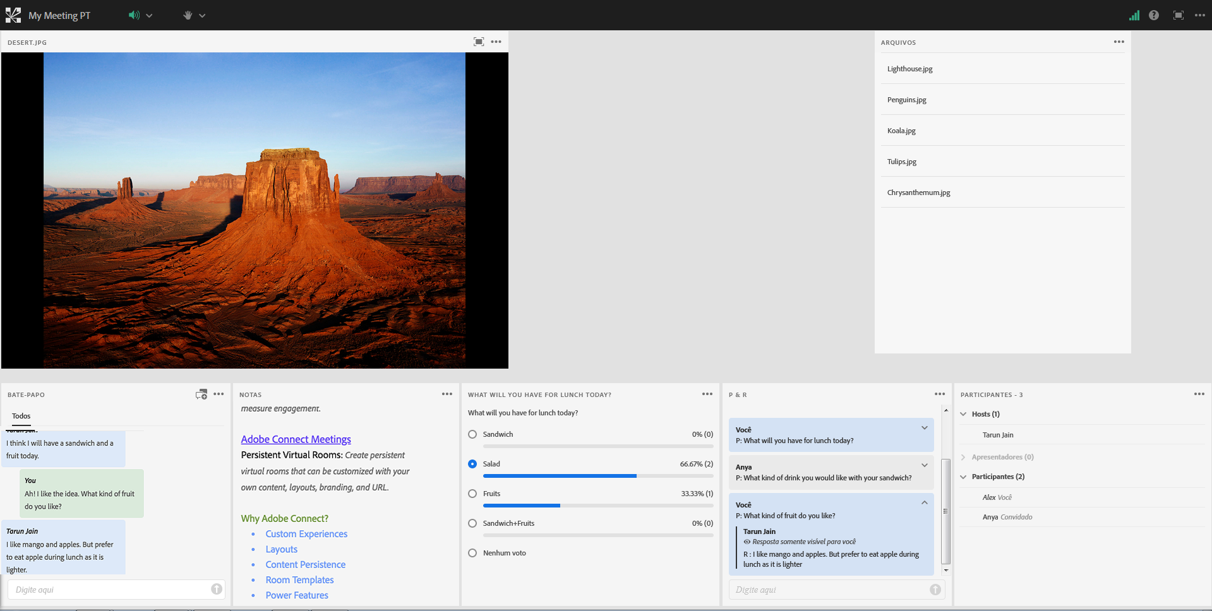The height and width of the screenshot is (611, 1212).
Task: Check the connection status icon
Action: (x=1134, y=15)
